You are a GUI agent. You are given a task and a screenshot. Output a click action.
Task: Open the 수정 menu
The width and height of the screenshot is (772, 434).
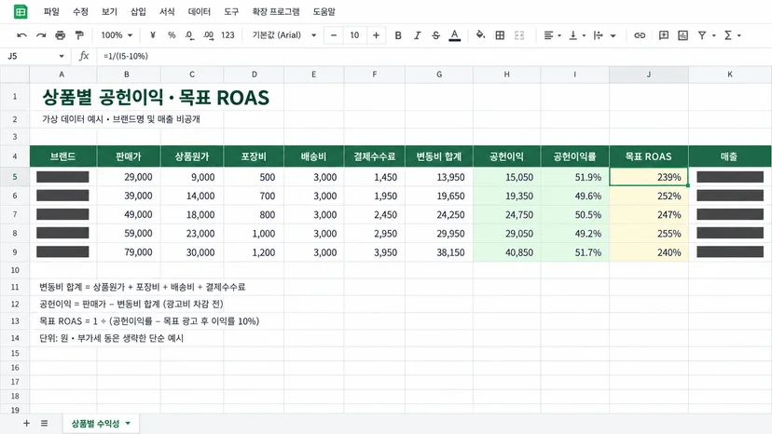click(80, 12)
